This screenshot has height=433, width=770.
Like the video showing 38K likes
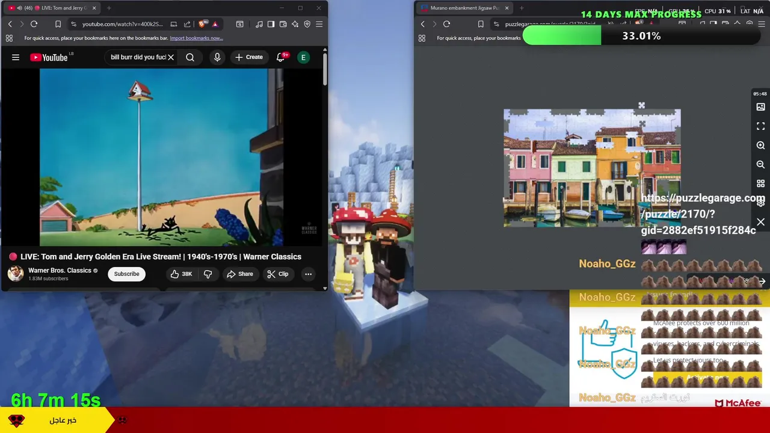[x=180, y=274]
